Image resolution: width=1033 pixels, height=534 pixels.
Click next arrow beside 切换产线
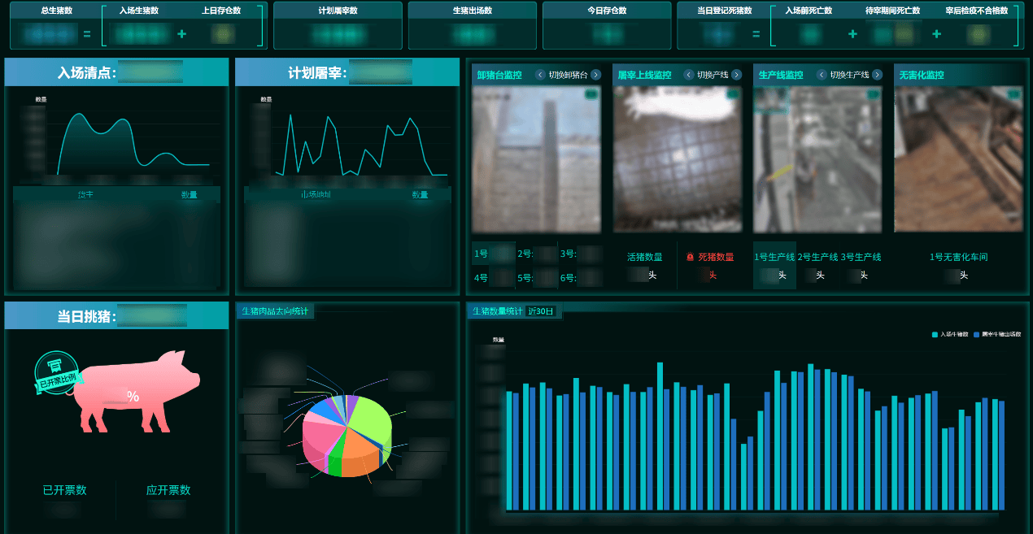[x=736, y=75]
